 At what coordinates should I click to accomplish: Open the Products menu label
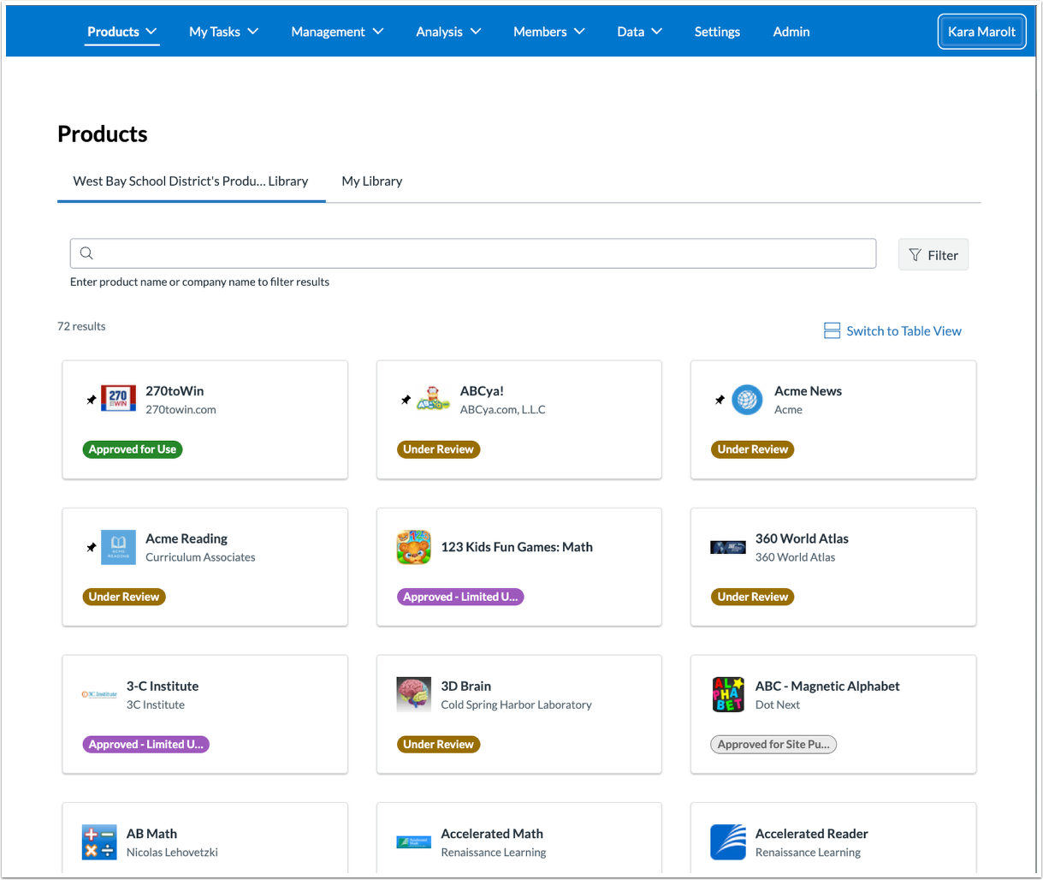tap(113, 32)
